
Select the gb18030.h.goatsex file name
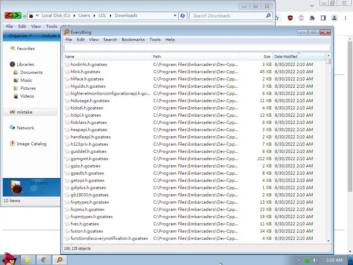[90, 195]
